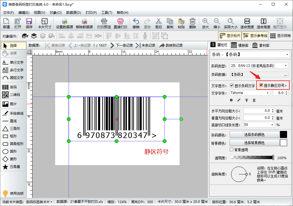Select the 条码 barcode tool
This screenshot has width=293, height=206.
coord(13,87)
